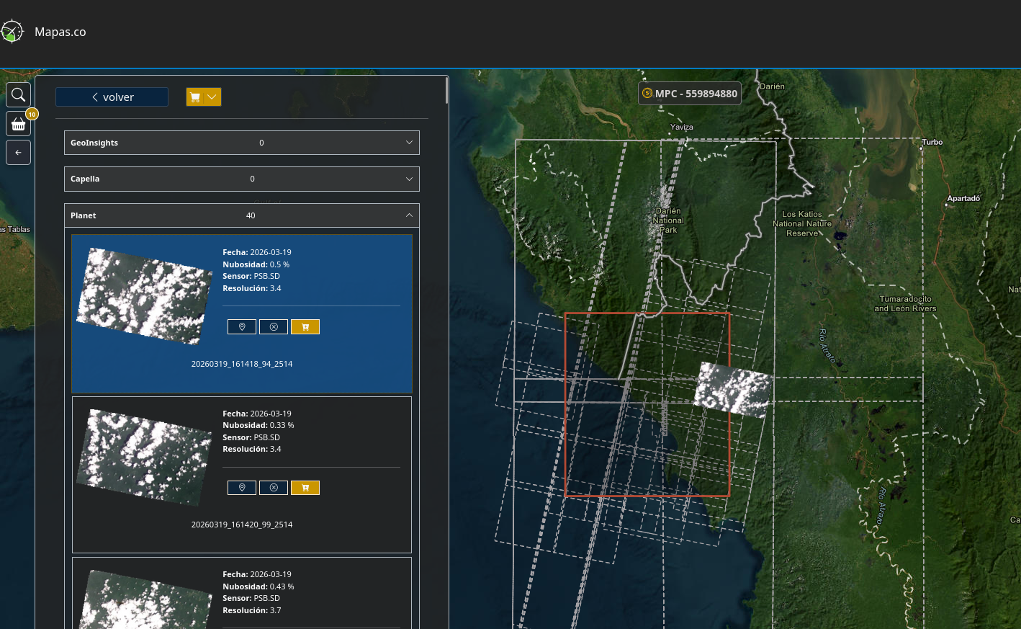Click the file name 20260319_161418_94_2514
Image resolution: width=1021 pixels, height=629 pixels.
coord(242,364)
